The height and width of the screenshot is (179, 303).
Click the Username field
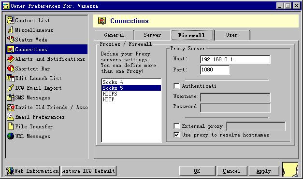point(235,97)
